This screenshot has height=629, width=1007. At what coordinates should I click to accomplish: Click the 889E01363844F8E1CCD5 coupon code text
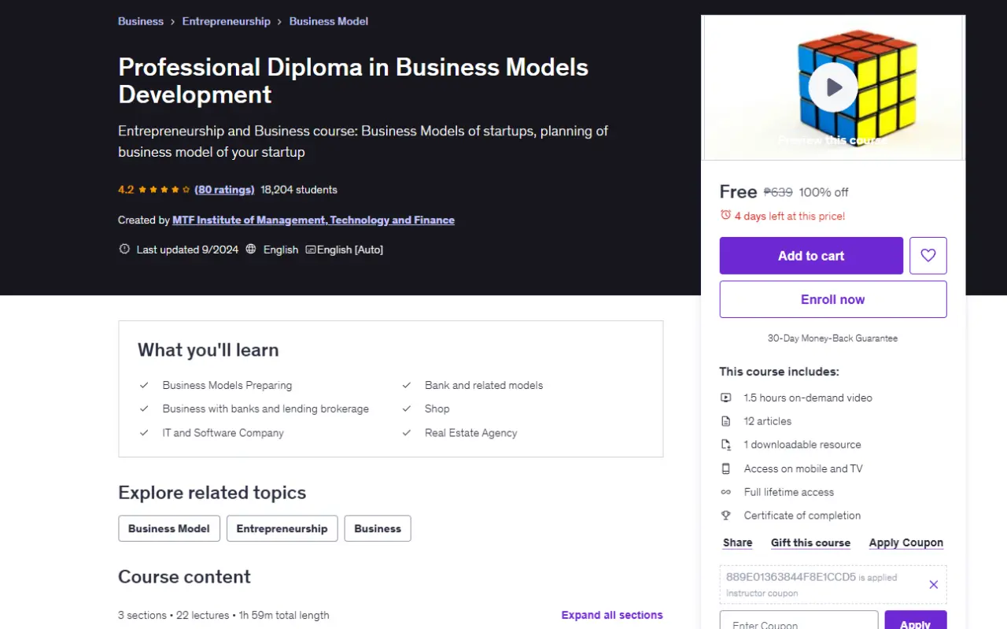point(791,577)
